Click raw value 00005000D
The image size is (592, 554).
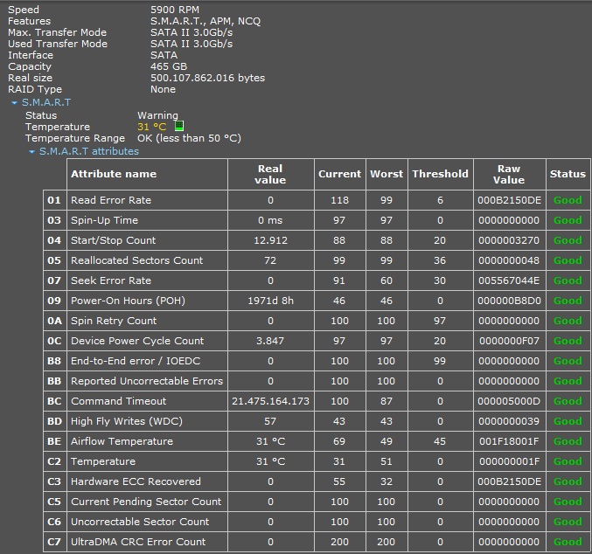(509, 401)
